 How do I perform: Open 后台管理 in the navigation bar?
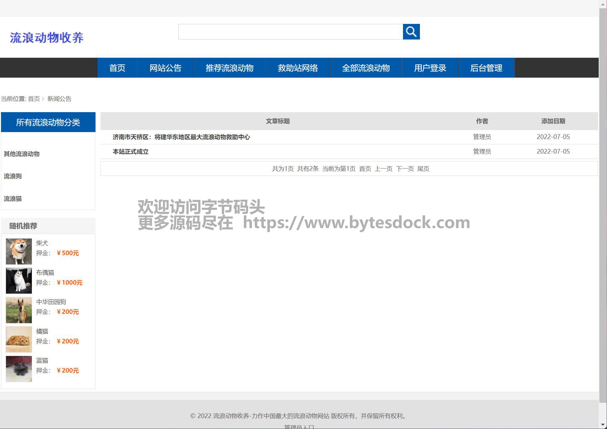click(x=486, y=68)
